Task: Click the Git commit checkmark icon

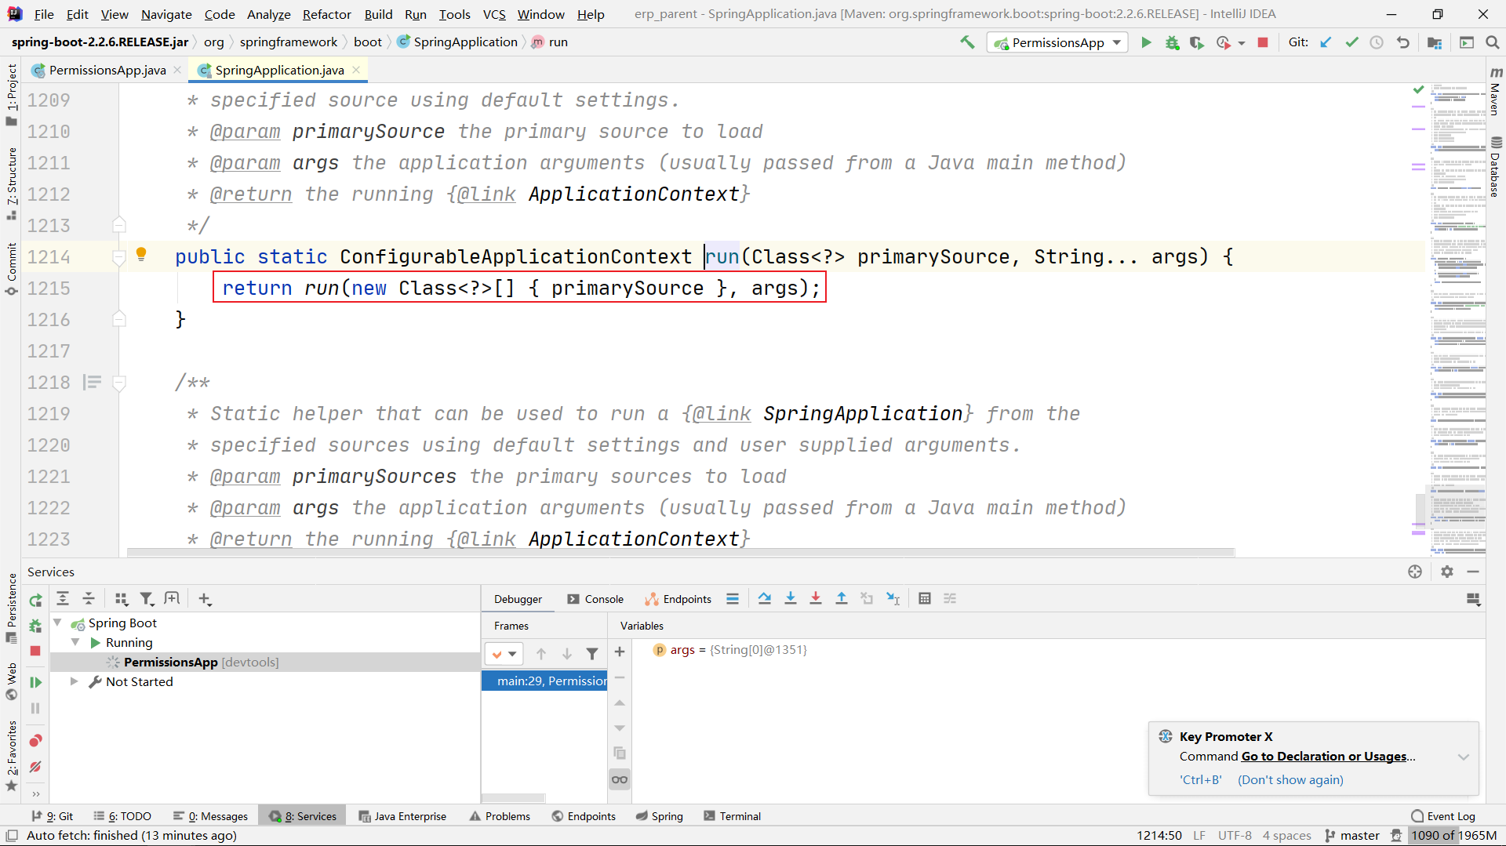Action: (1351, 42)
